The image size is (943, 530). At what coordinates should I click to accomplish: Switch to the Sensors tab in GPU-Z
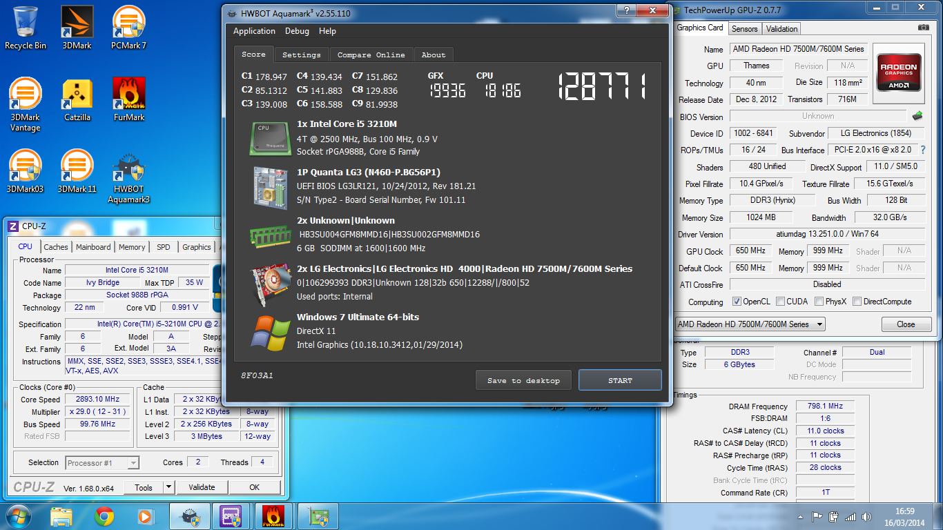[745, 28]
